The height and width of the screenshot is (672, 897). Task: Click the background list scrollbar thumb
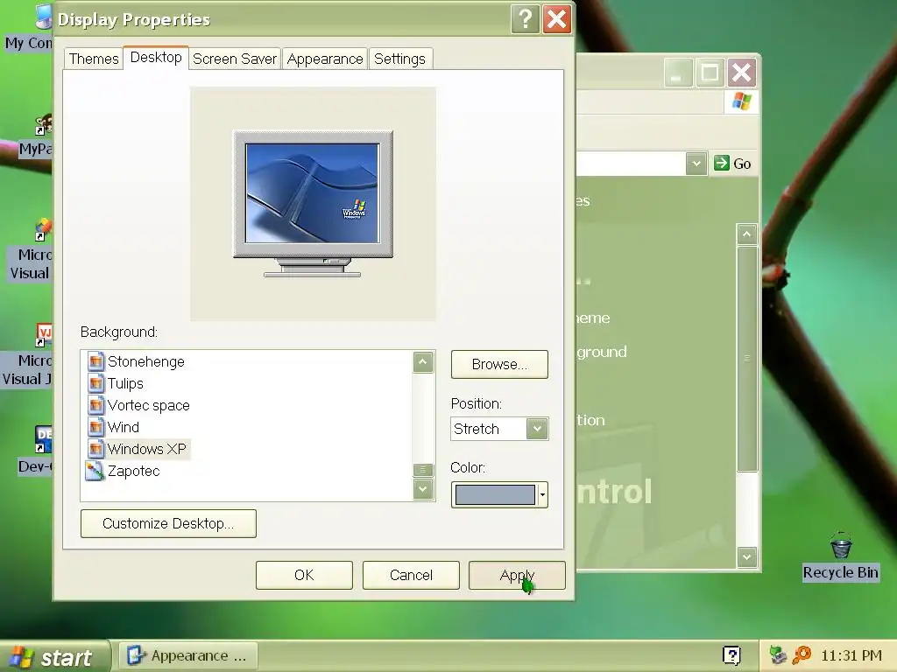423,470
